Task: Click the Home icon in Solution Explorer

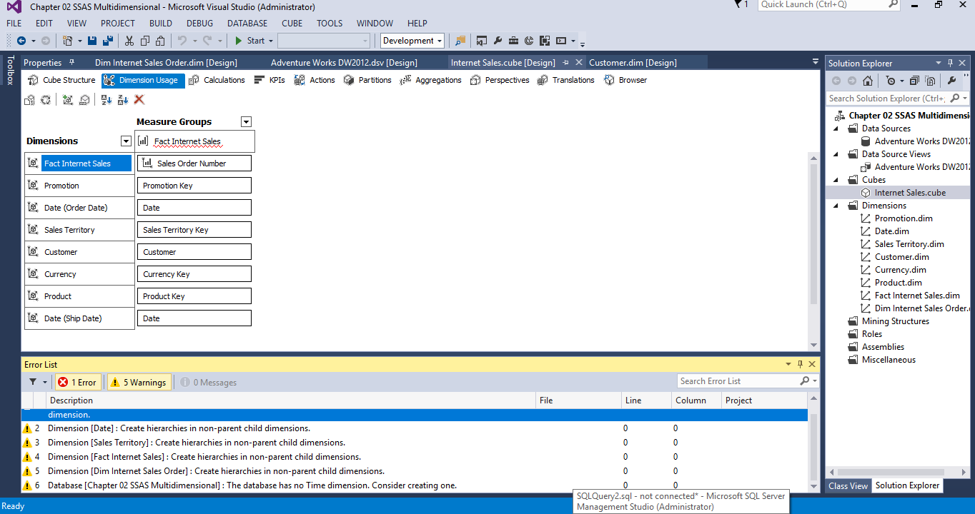Action: [867, 81]
